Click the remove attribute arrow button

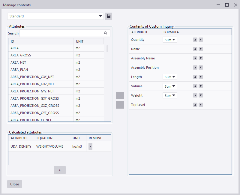120,105
